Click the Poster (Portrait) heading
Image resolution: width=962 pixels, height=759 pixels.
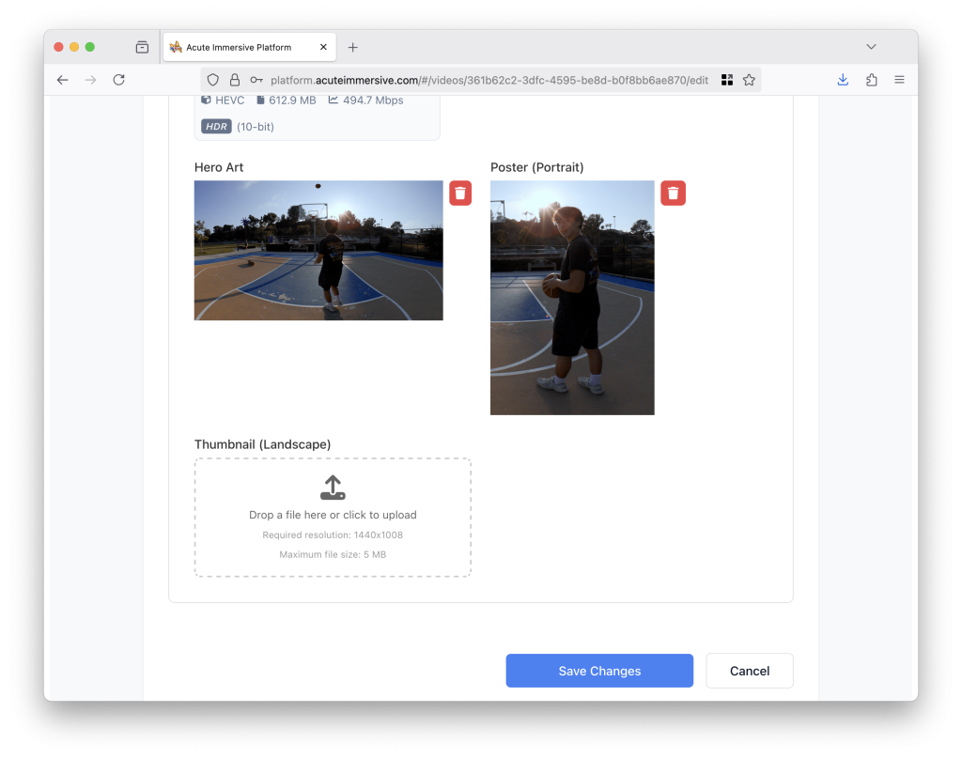[536, 167]
